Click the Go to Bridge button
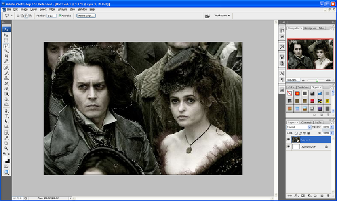Viewport: 337px width, 201px height. [207, 16]
